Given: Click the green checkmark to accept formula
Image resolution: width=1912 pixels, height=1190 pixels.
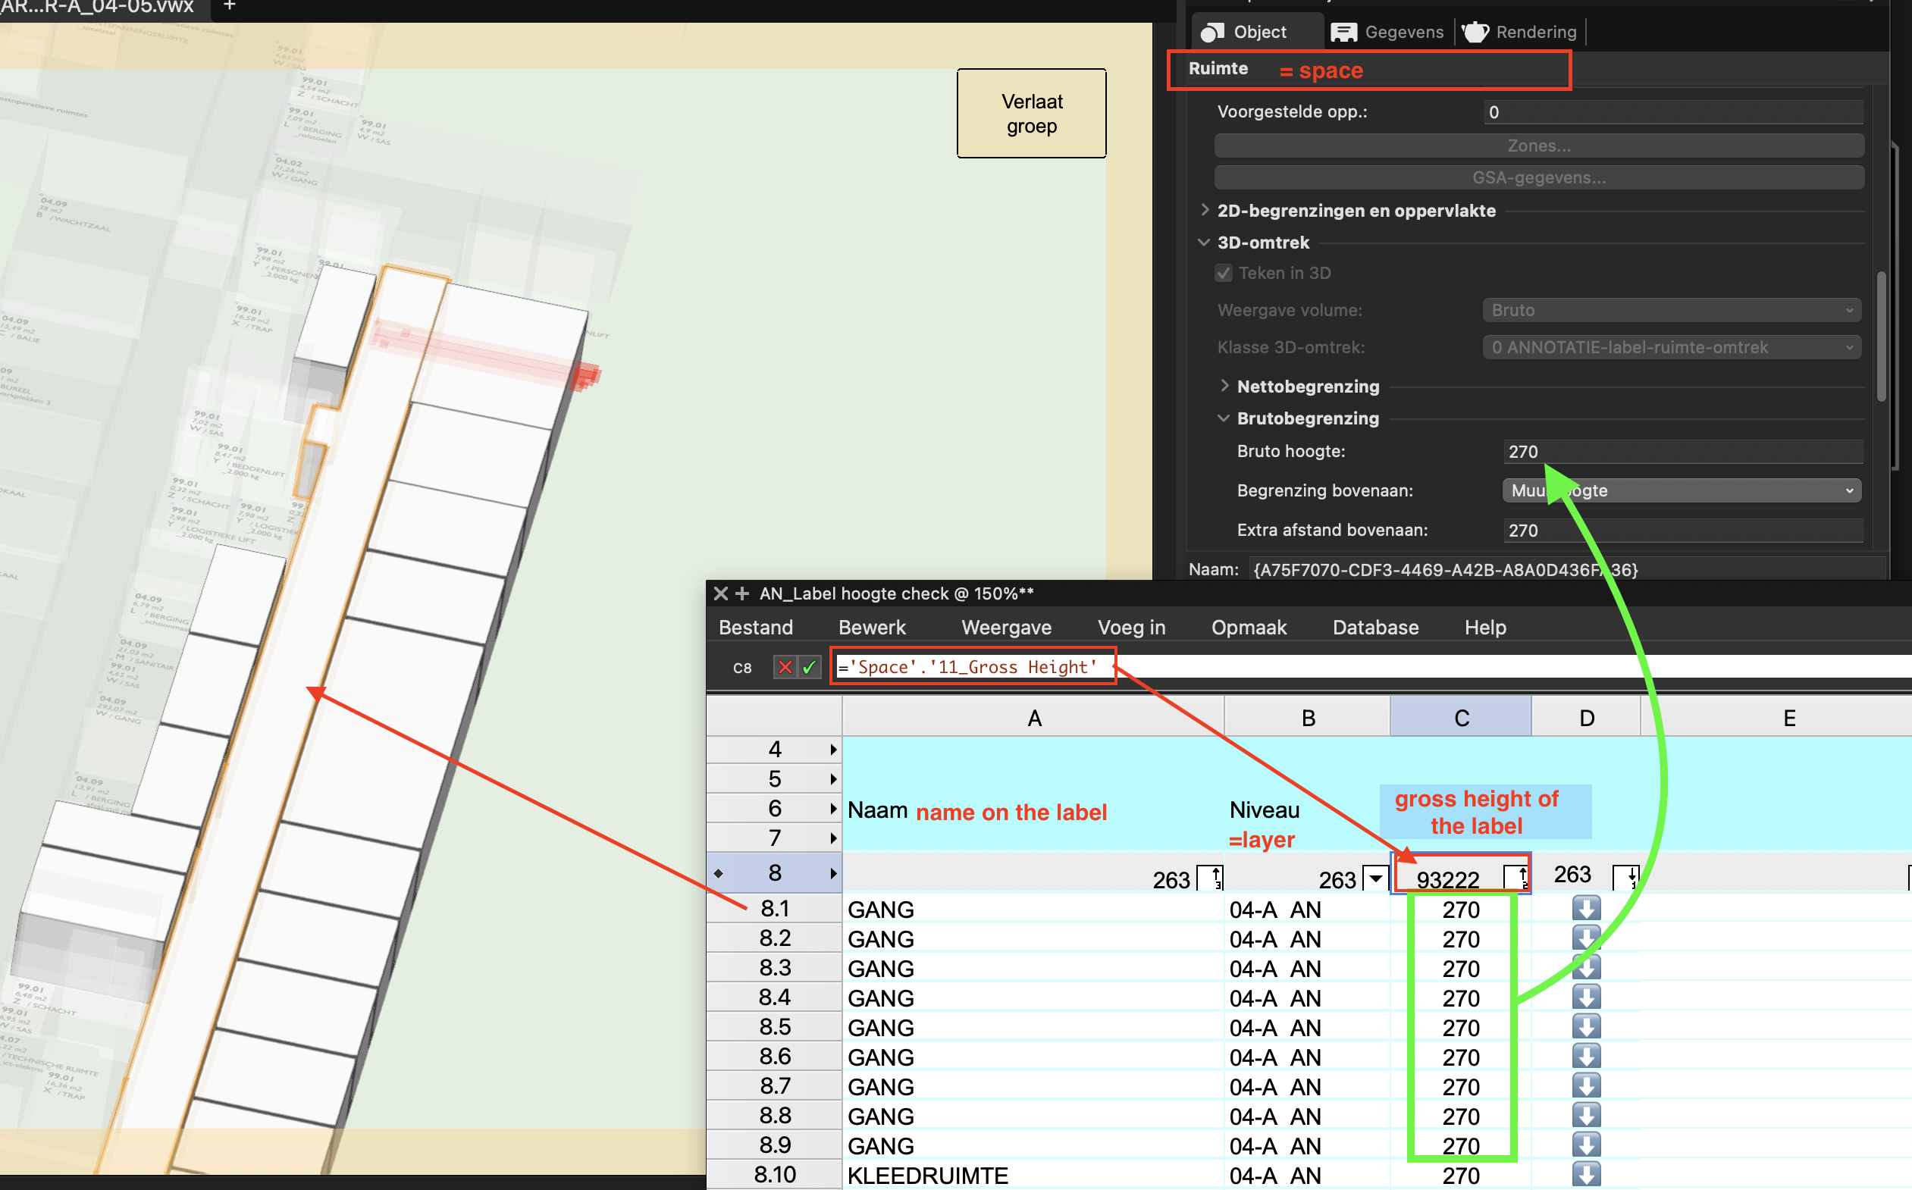Looking at the screenshot, I should click(x=808, y=668).
